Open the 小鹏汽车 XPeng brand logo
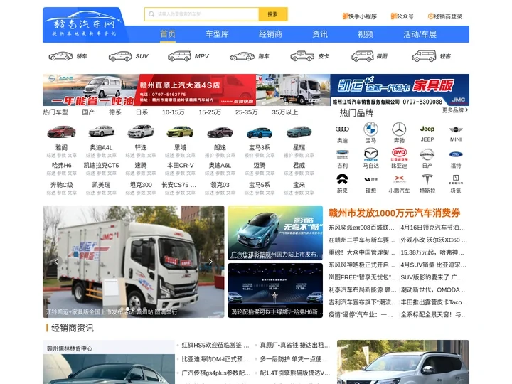 [x=399, y=179]
